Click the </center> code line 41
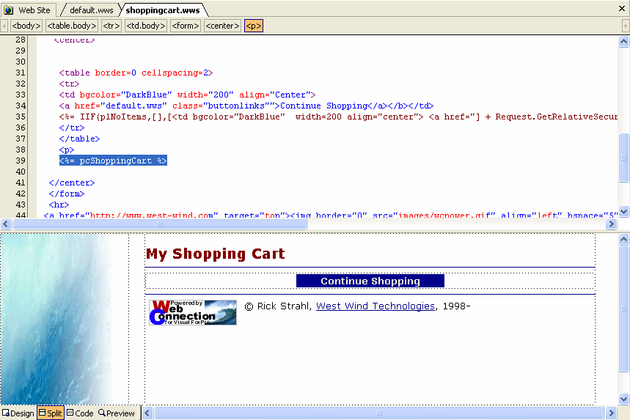This screenshot has width=630, height=420. pos(72,183)
